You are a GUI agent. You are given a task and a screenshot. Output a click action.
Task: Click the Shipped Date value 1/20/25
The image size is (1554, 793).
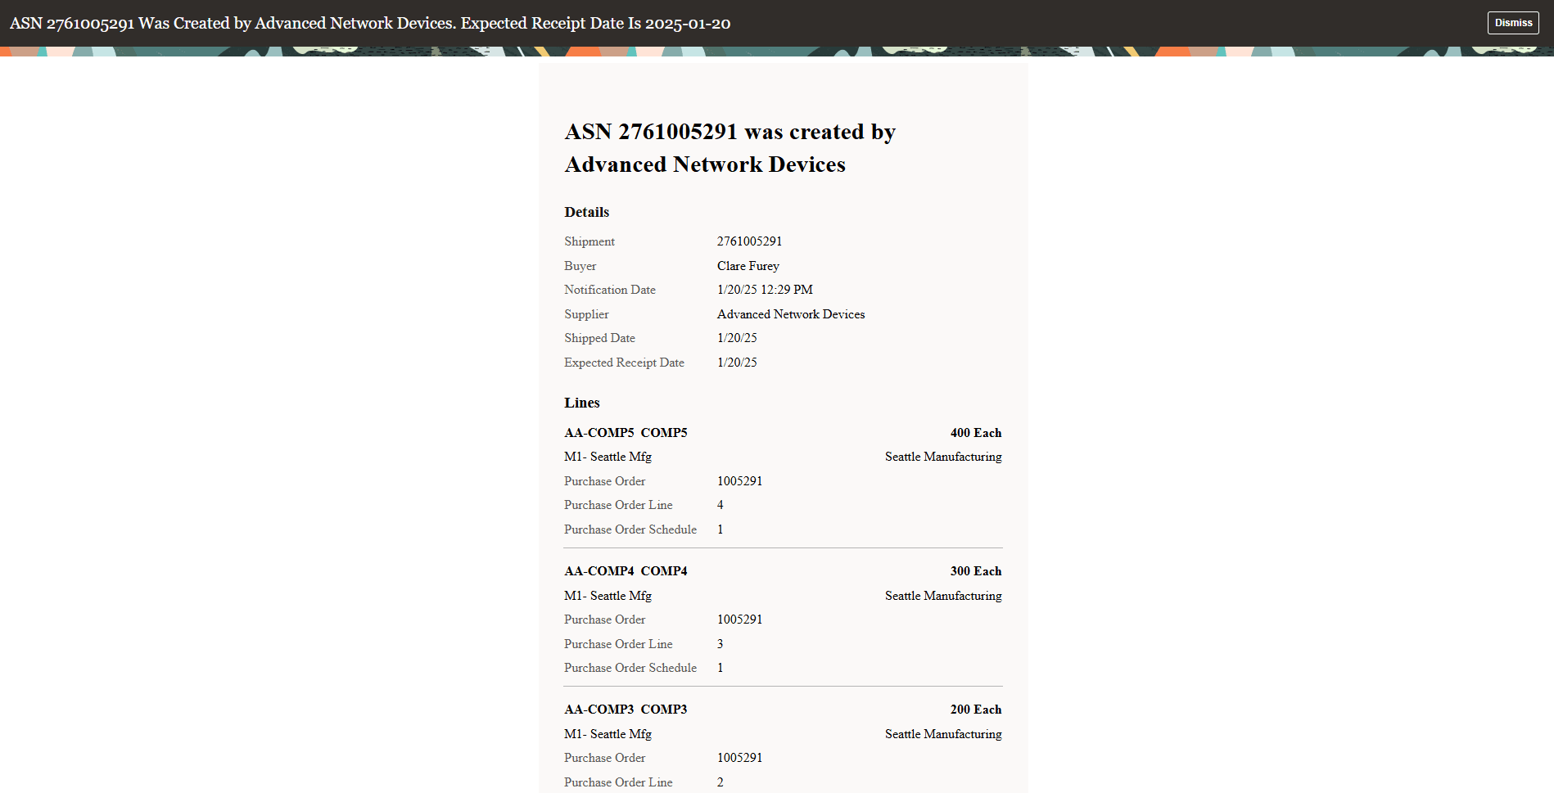click(x=736, y=338)
